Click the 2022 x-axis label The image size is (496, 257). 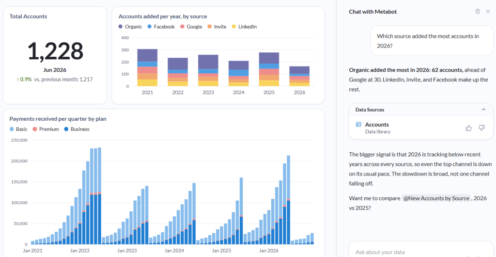178,93
